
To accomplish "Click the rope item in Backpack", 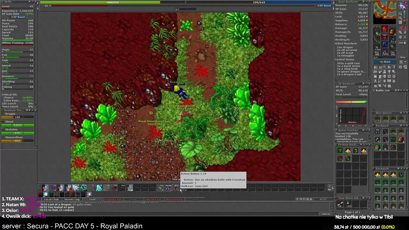I will pyautogui.click(x=393, y=148).
